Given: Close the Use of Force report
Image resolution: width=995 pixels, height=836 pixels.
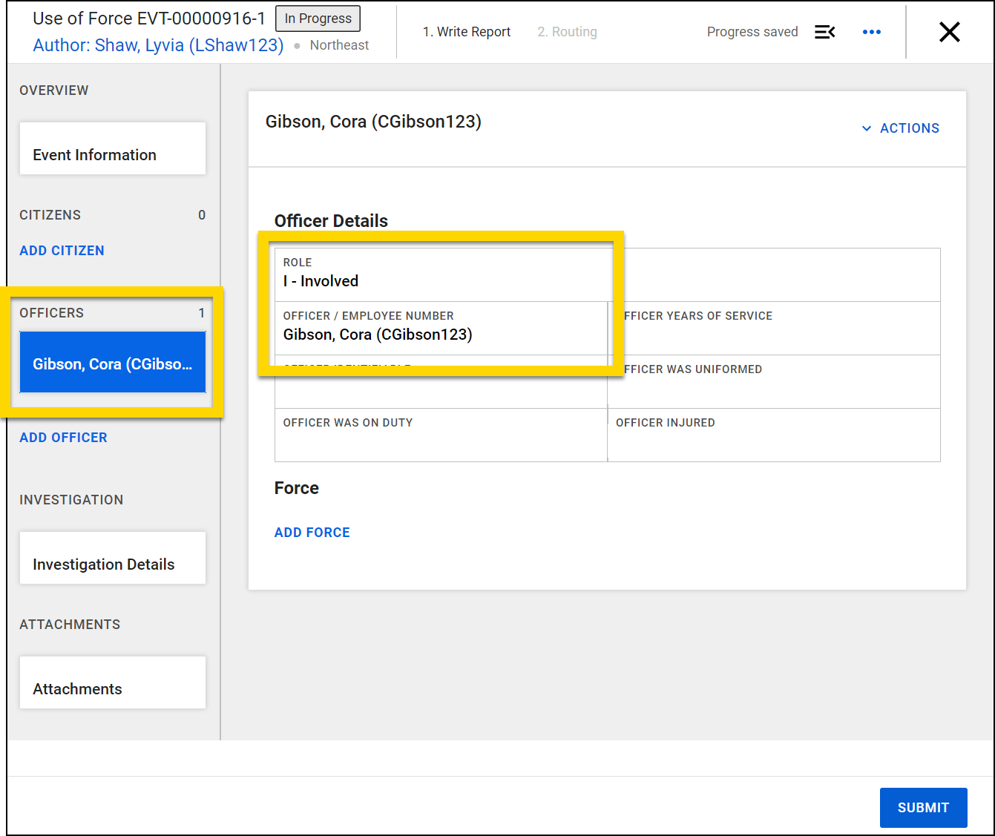Looking at the screenshot, I should pyautogui.click(x=949, y=32).
